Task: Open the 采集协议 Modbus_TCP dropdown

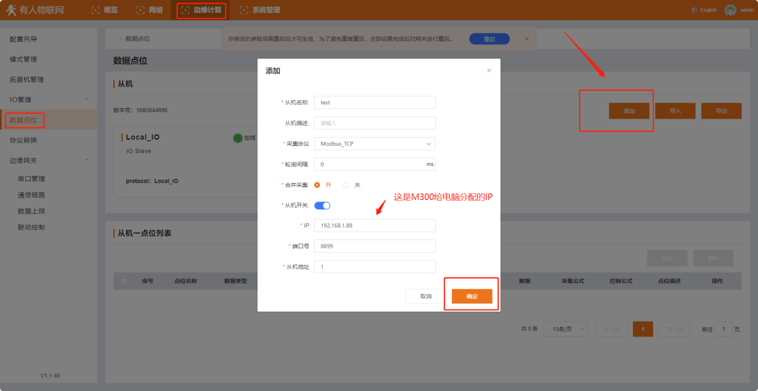Action: pos(375,144)
